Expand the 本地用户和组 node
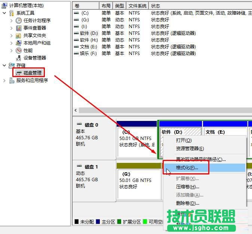The image size is (252, 234). (x=12, y=43)
